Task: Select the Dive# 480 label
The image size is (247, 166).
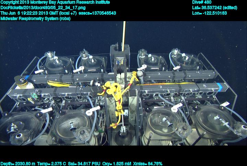Action: click(202, 2)
